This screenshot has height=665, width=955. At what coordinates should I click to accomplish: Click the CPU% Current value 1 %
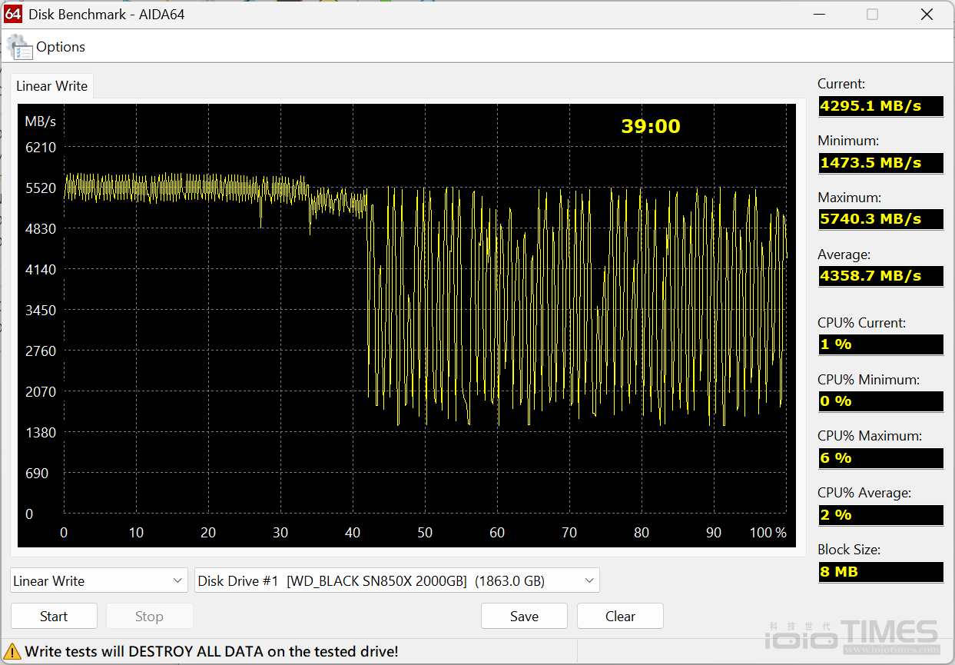tap(880, 344)
